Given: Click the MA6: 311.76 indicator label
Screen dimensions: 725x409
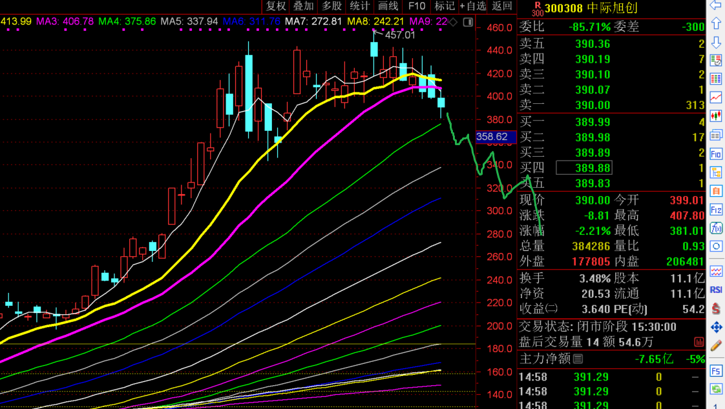Looking at the screenshot, I should tap(251, 21).
